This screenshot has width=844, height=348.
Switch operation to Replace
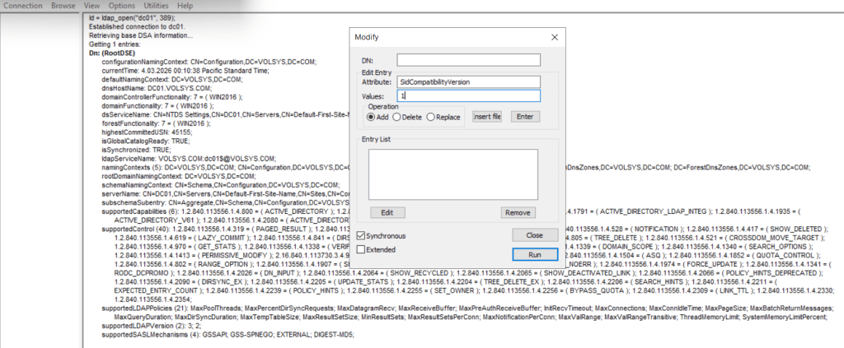point(433,117)
